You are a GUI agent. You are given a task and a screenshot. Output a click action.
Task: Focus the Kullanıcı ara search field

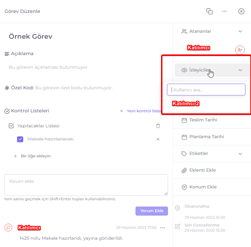click(x=206, y=90)
